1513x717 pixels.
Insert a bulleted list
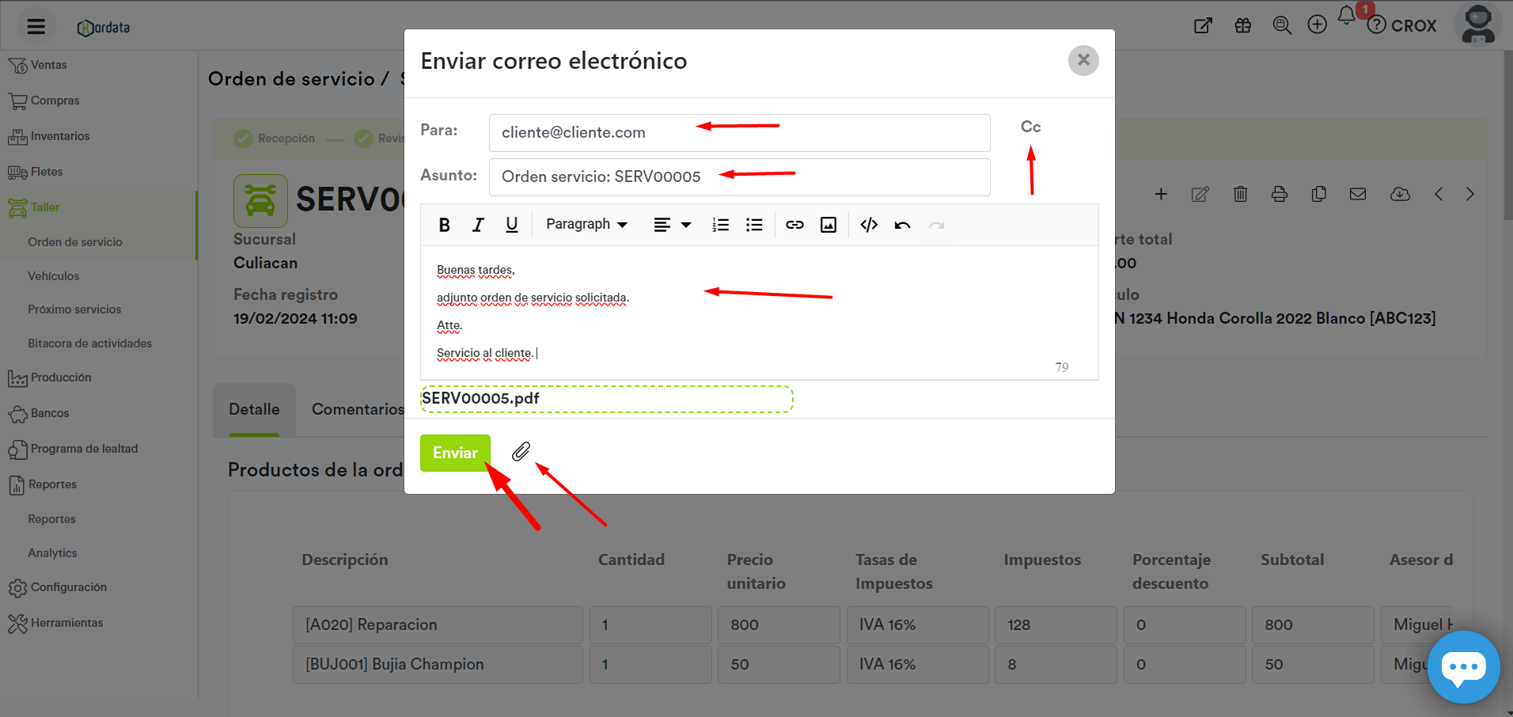[754, 225]
